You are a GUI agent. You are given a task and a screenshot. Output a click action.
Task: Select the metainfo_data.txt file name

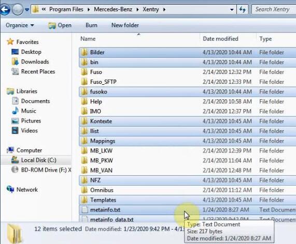coord(112,220)
